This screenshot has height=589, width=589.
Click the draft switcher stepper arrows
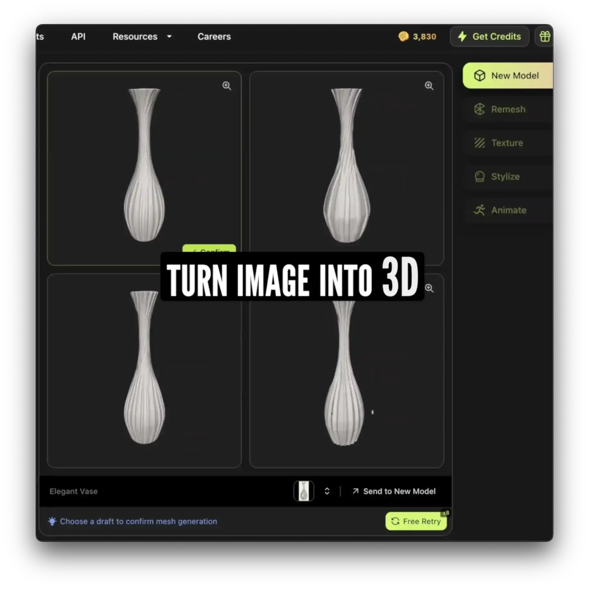(x=327, y=491)
